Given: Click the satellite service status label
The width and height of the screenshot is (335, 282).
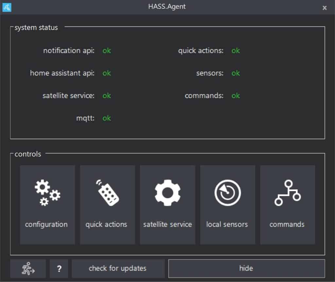Looking at the screenshot, I should coord(68,96).
